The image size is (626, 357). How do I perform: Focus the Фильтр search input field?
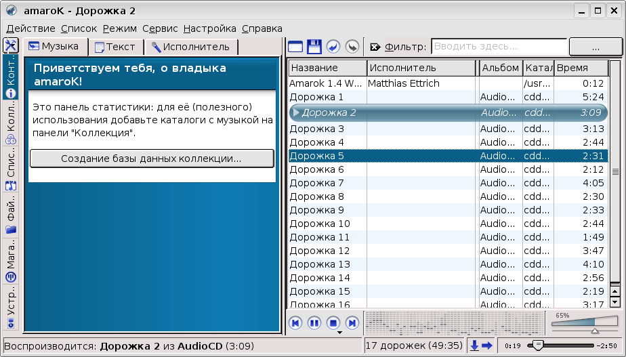coord(499,47)
